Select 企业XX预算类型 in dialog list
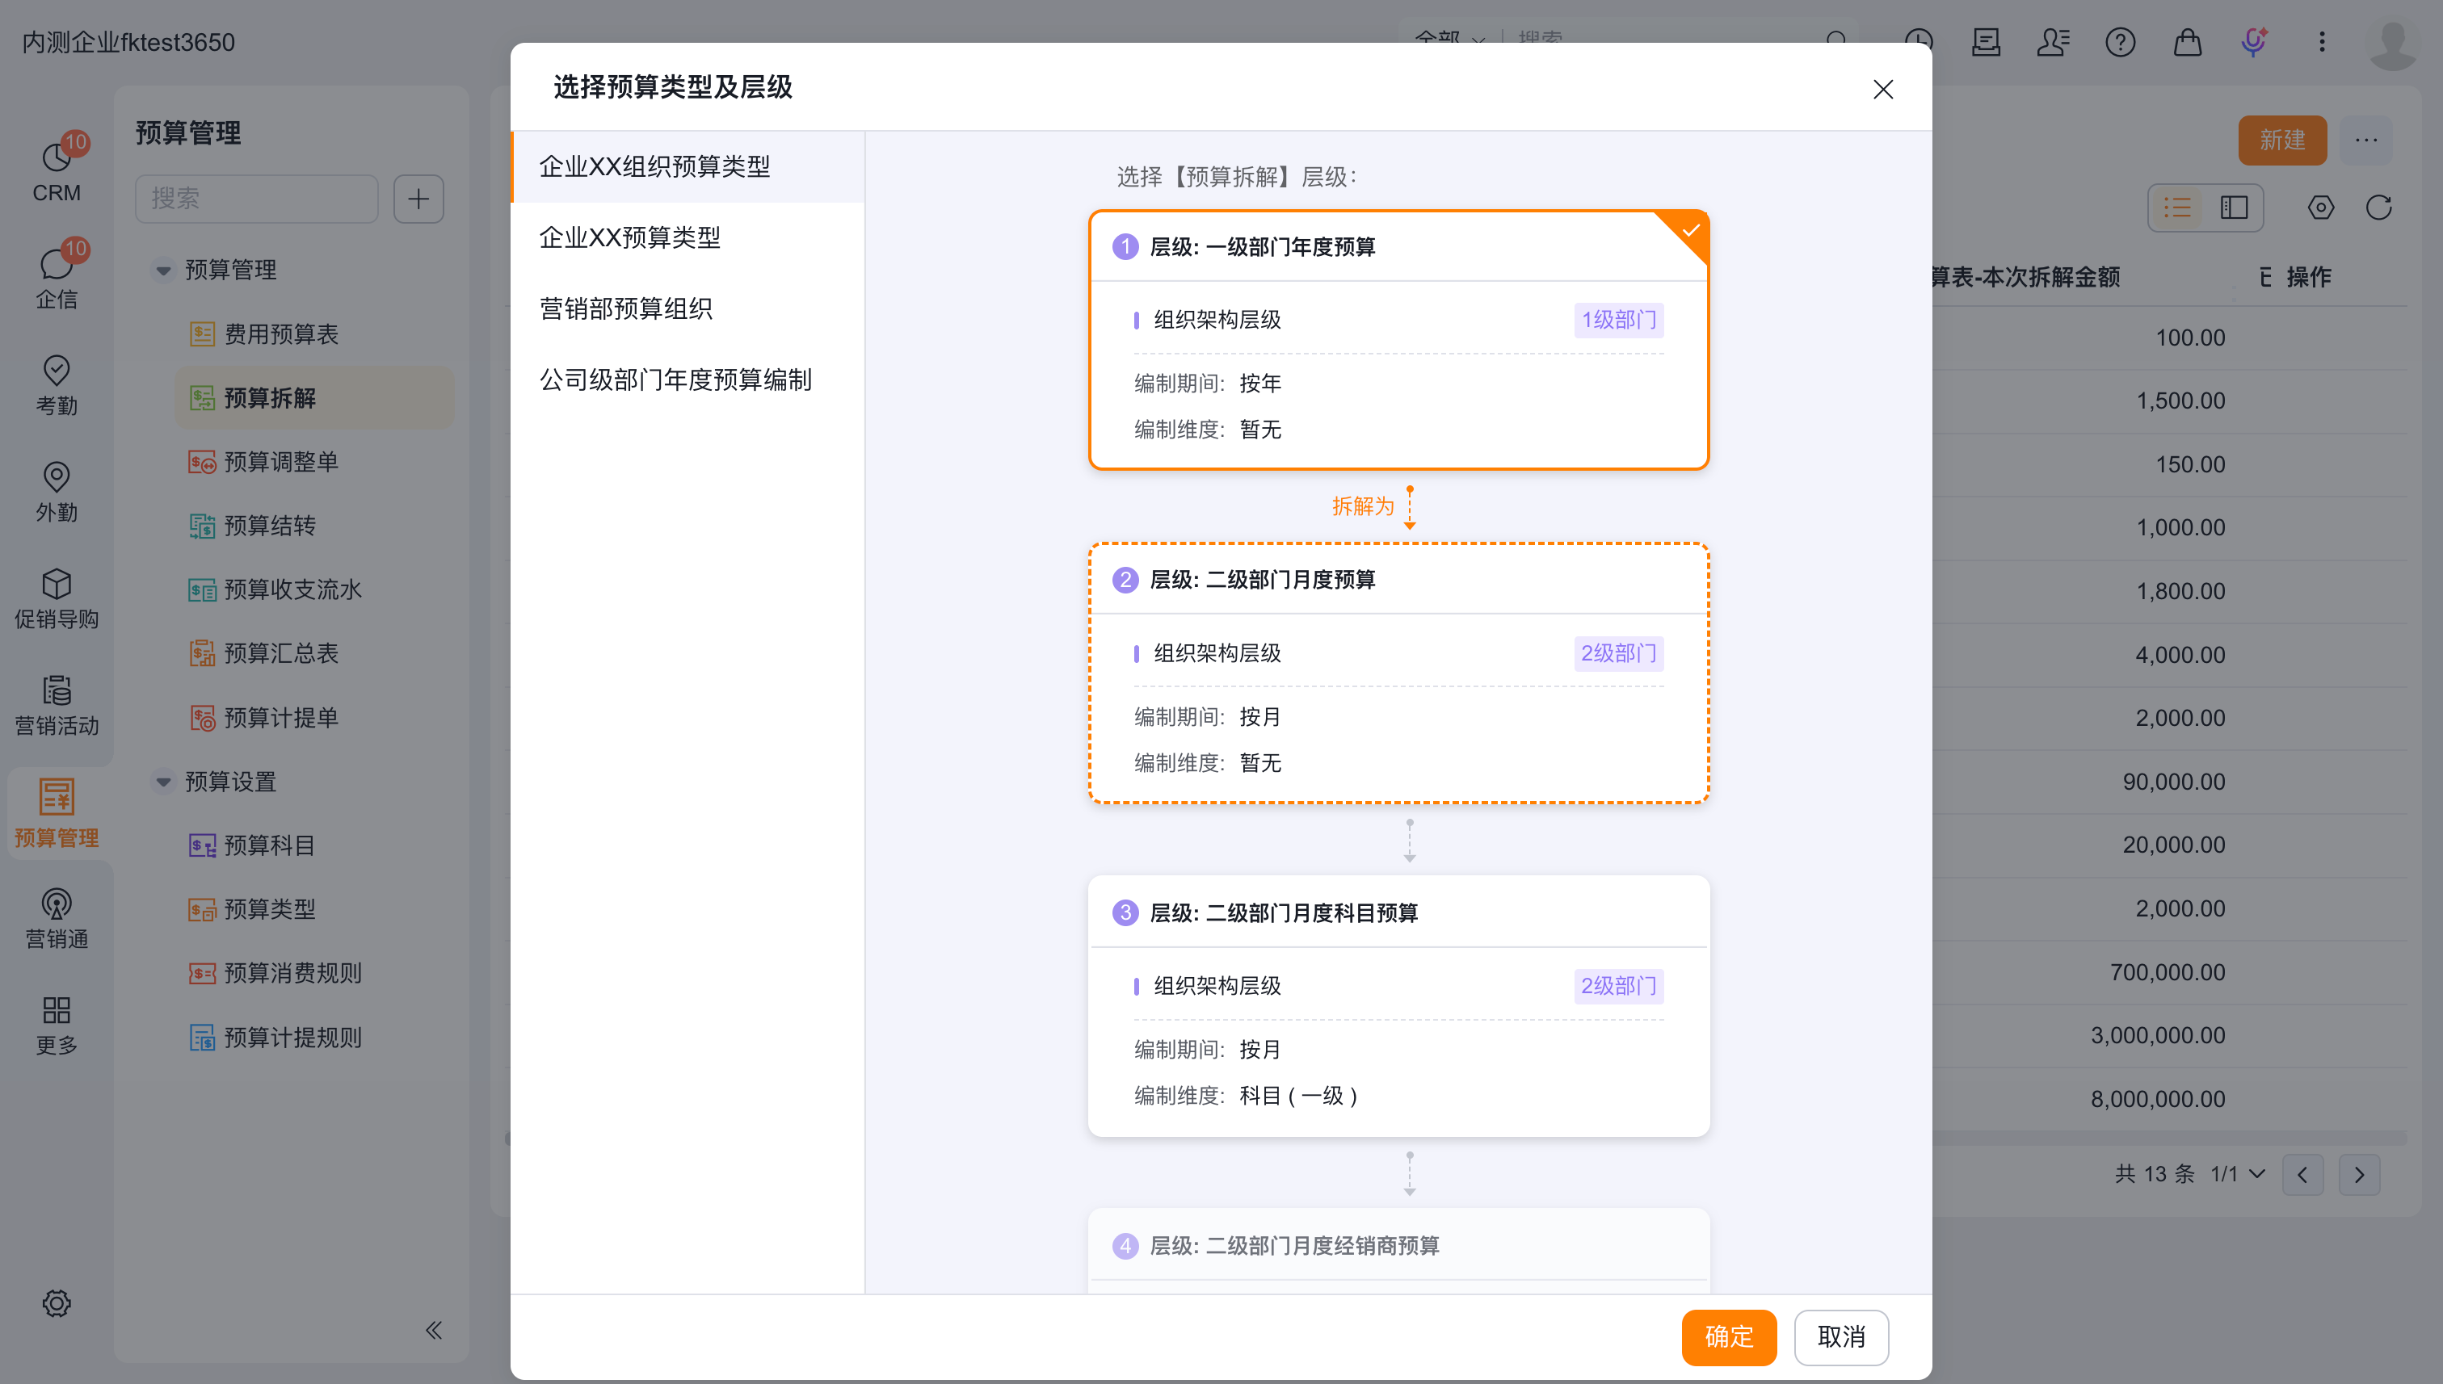This screenshot has width=2443, height=1384. tap(687, 237)
